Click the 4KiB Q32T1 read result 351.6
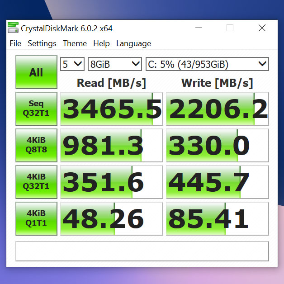Screen dimensions: 284x284 (x=112, y=182)
